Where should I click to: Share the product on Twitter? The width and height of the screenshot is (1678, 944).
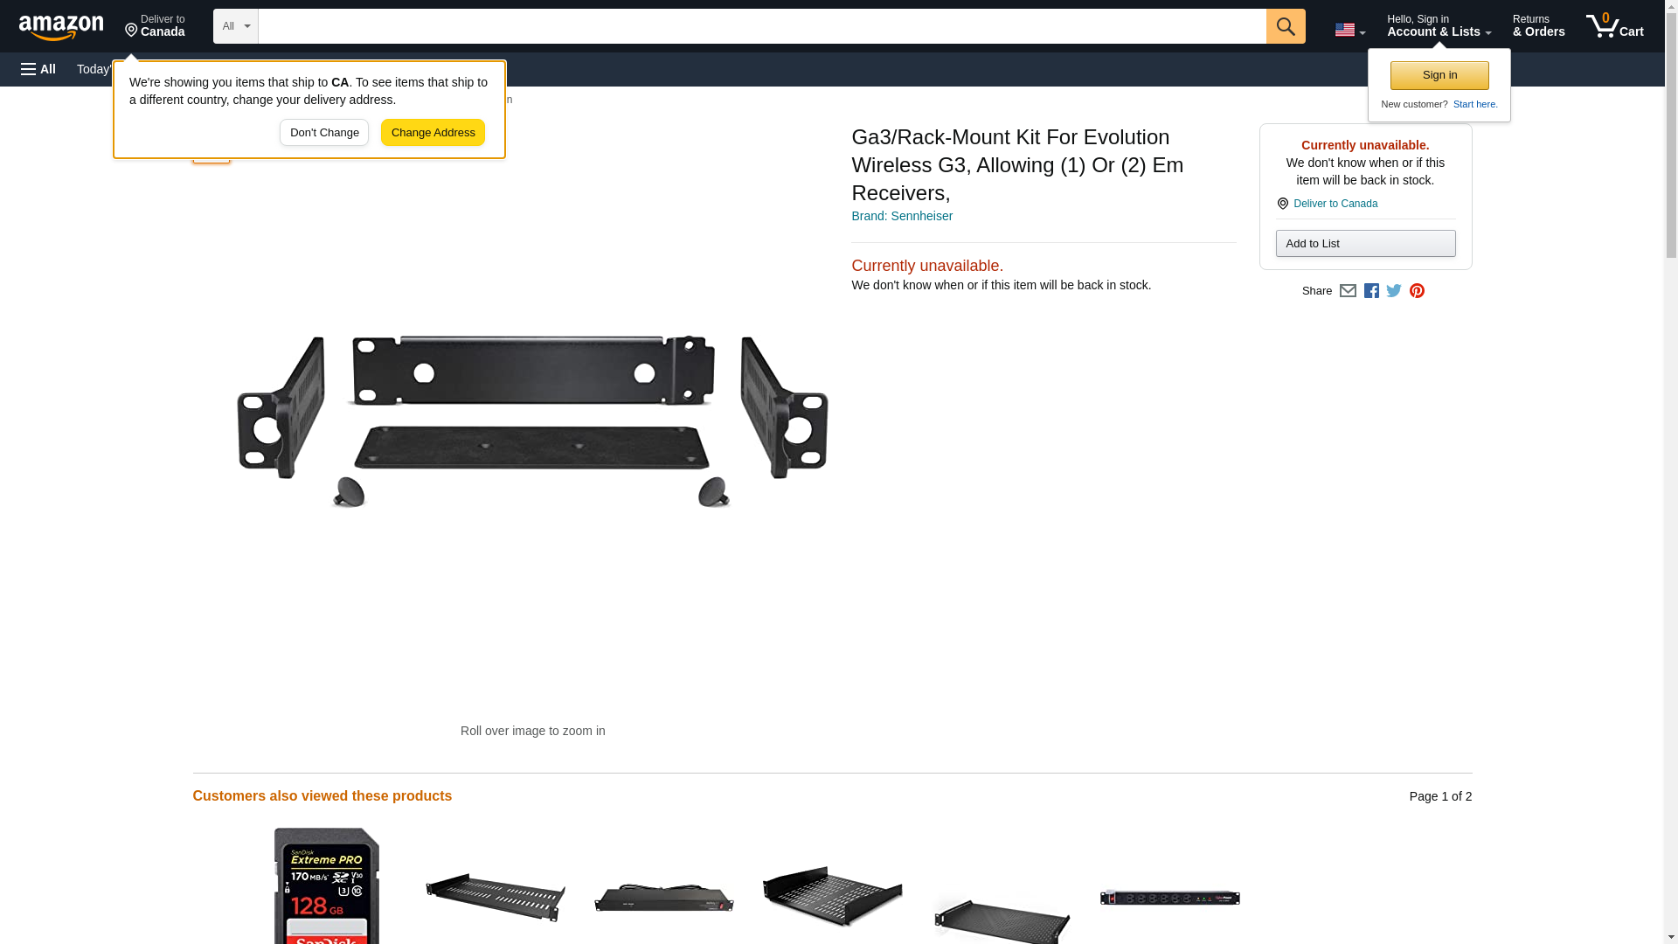point(1394,291)
